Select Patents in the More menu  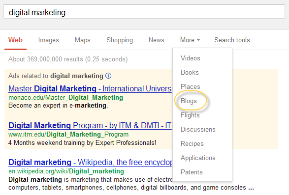pos(192,172)
